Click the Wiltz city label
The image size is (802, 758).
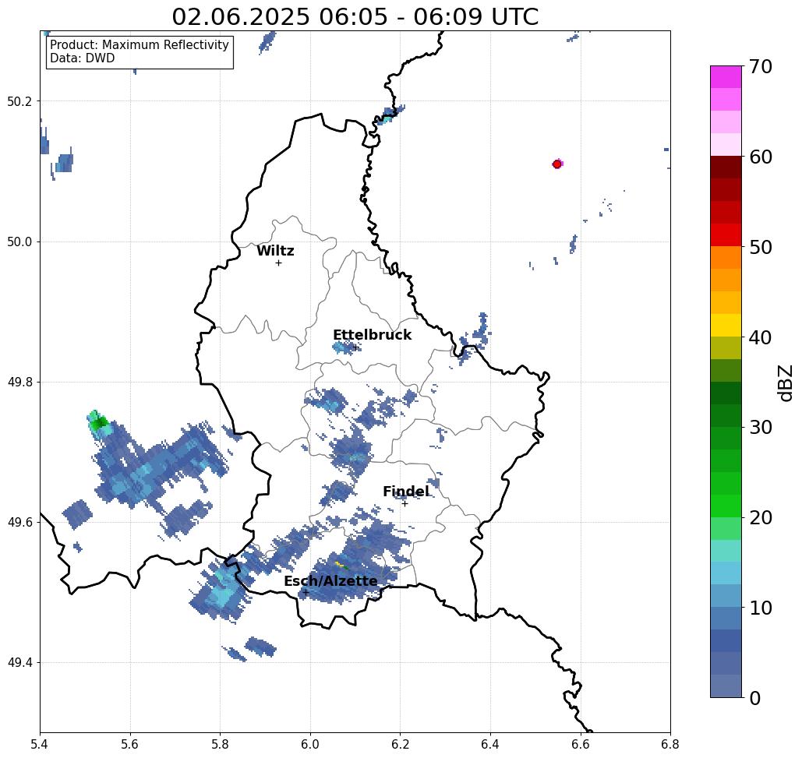(275, 251)
